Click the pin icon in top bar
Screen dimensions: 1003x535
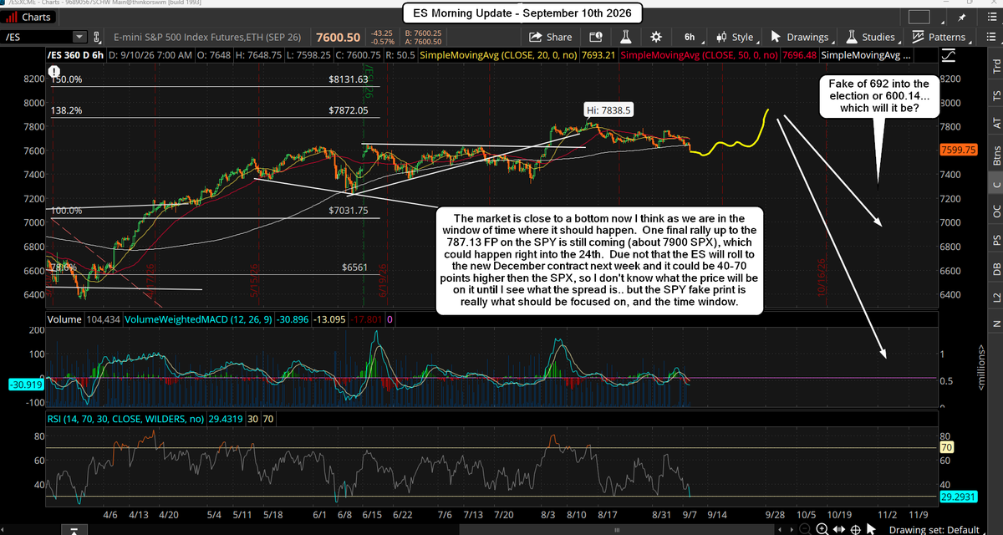pos(960,17)
